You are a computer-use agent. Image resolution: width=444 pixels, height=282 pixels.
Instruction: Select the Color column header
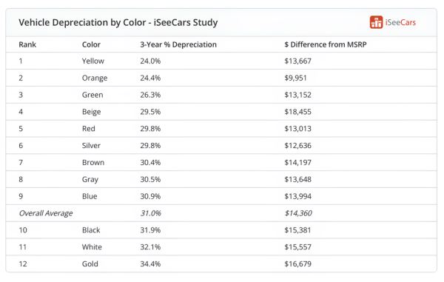point(91,44)
